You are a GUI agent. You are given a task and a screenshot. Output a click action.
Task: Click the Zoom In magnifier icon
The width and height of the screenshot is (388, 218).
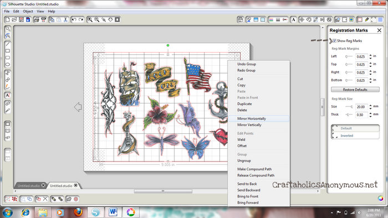90,19
